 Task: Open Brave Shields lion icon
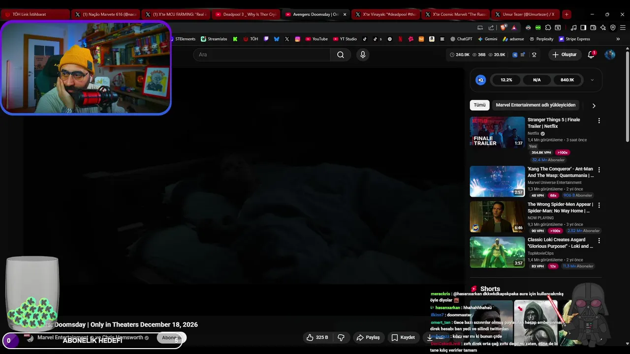tap(503, 28)
